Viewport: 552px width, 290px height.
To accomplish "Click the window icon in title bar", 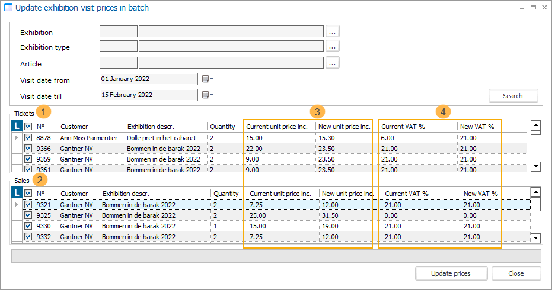I will pos(8,8).
